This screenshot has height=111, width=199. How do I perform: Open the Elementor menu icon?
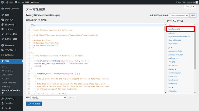(x=2, y=45)
